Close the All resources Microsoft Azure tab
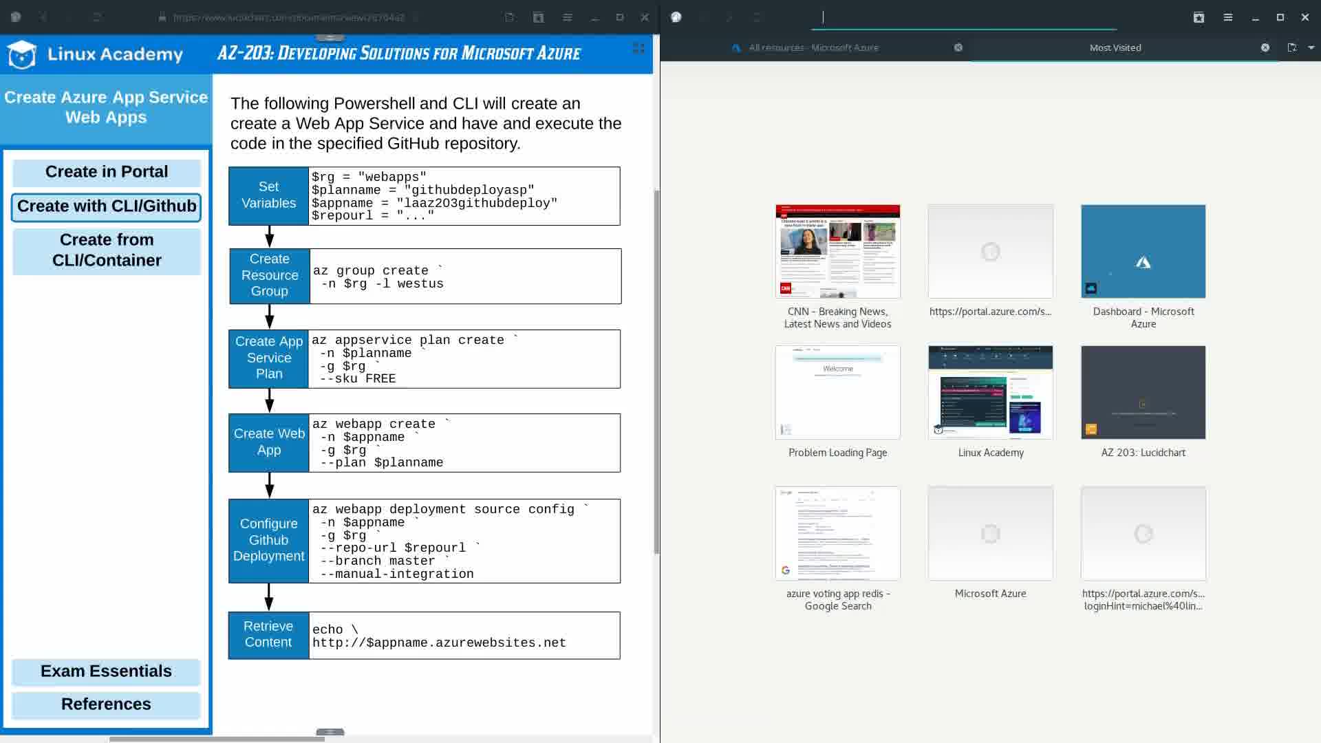The height and width of the screenshot is (743, 1321). pos(958,47)
